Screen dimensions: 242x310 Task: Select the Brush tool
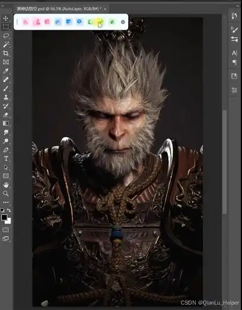[x=6, y=88]
